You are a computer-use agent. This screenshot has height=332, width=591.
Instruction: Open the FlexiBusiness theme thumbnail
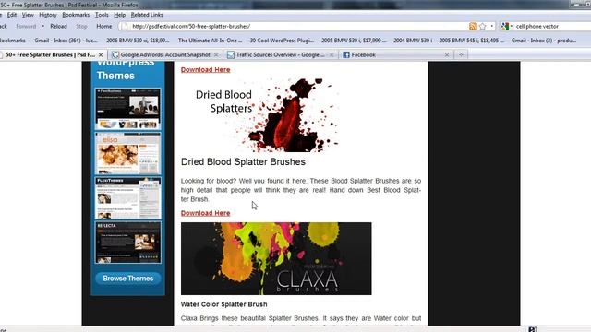[x=127, y=109]
